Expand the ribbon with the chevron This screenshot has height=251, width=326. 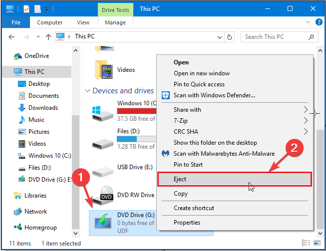308,22
